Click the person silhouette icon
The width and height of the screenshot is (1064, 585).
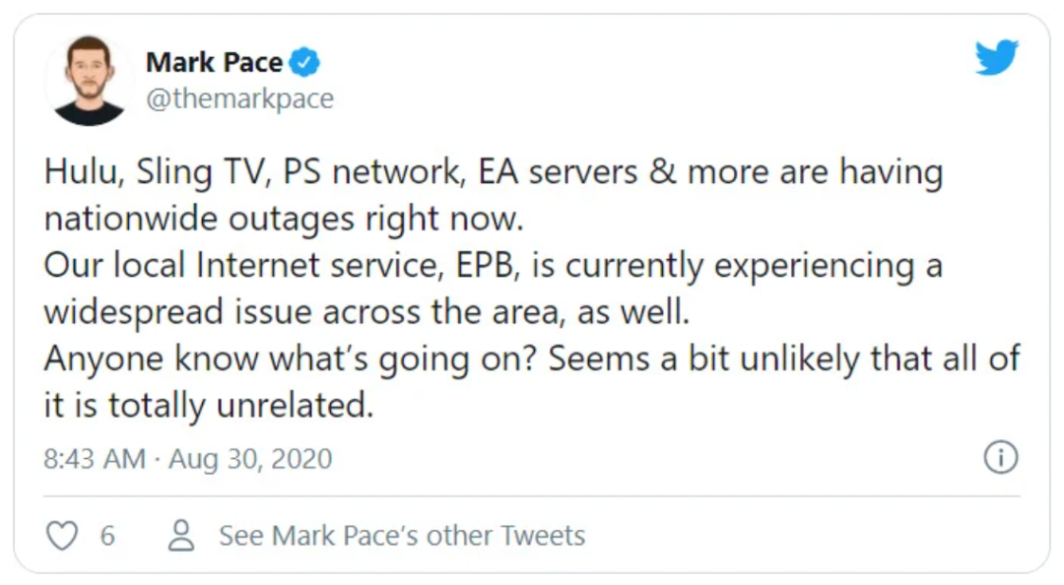pyautogui.click(x=181, y=535)
